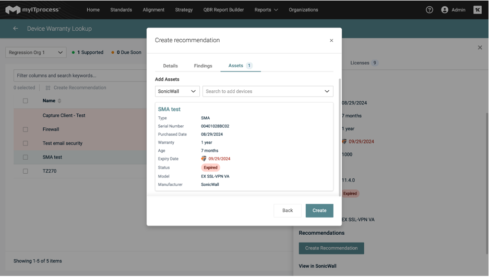Close the Create recommendation dialog
Screen dimensions: 489x277
[331, 41]
